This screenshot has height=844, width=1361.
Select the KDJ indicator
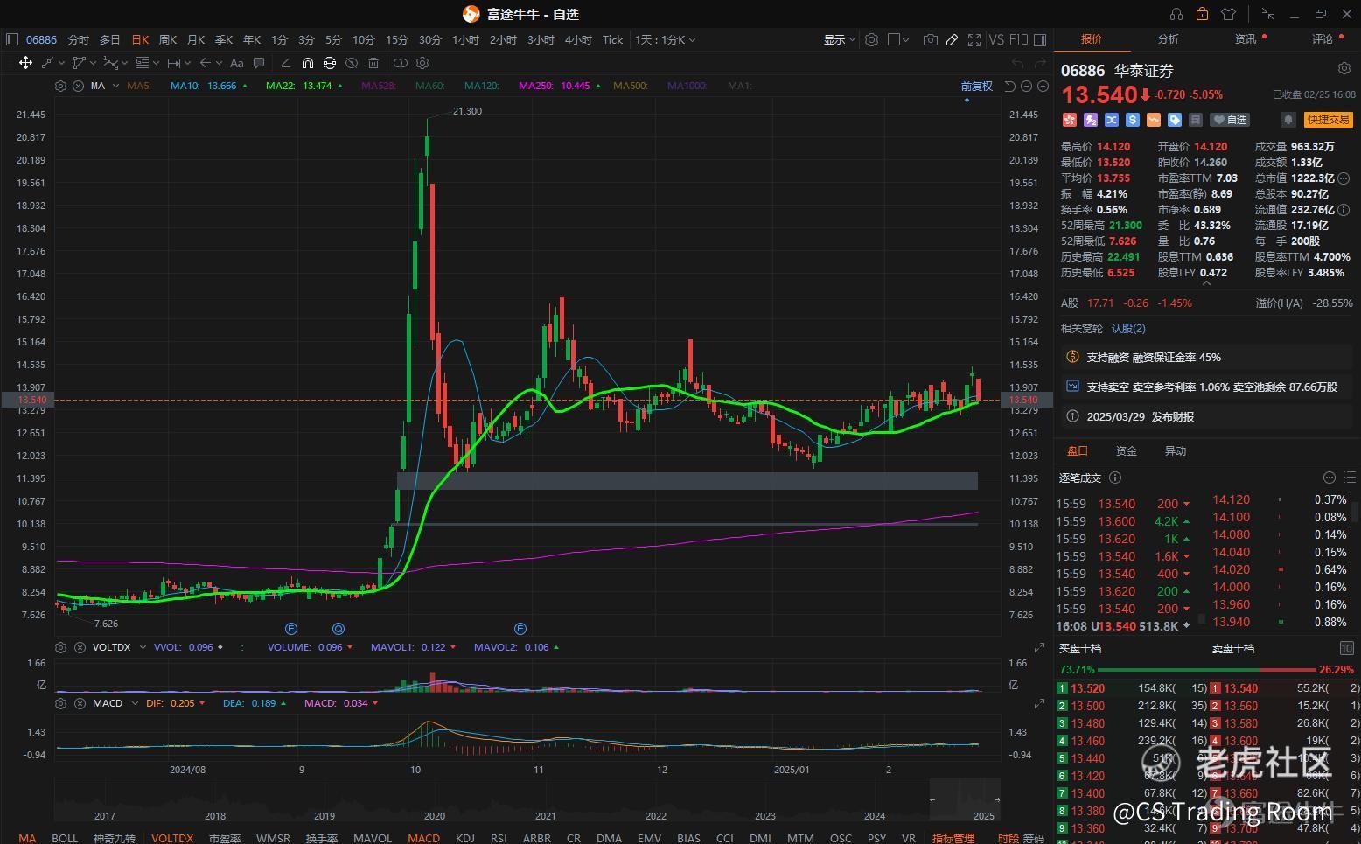(465, 838)
